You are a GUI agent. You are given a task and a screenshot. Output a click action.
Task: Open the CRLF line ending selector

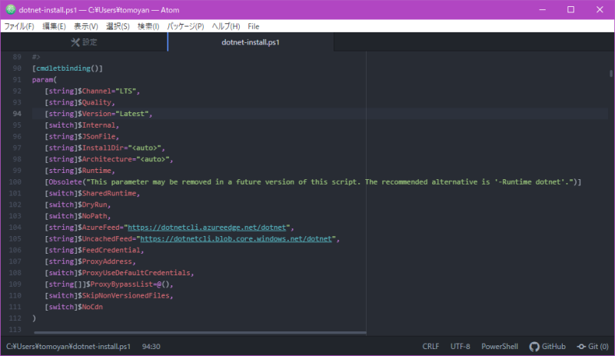click(430, 347)
